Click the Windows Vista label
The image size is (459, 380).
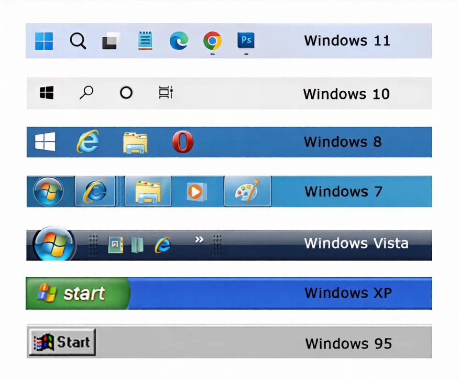[x=356, y=243]
